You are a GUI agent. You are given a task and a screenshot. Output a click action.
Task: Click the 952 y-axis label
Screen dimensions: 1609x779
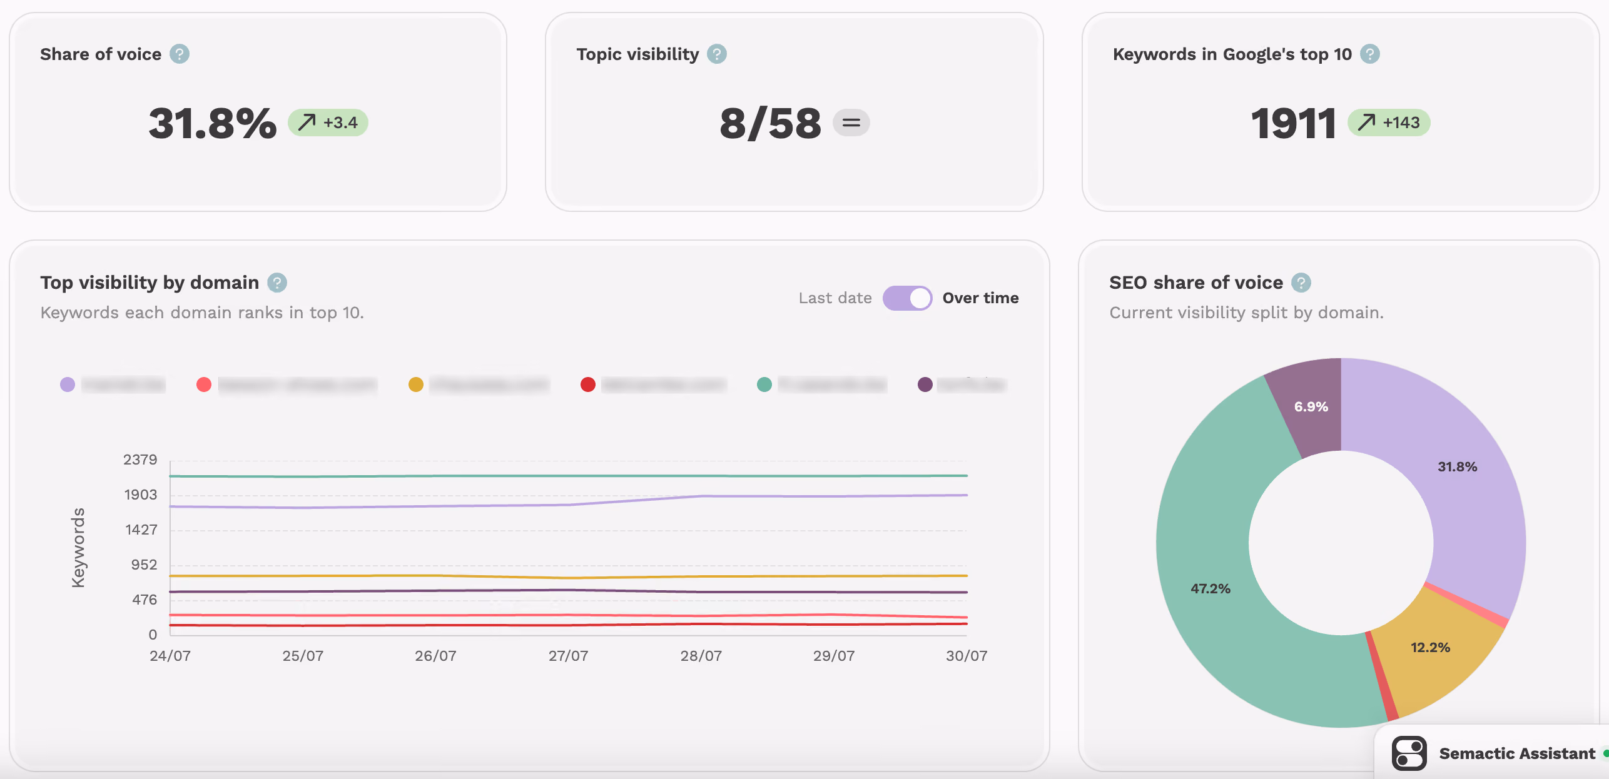[144, 565]
